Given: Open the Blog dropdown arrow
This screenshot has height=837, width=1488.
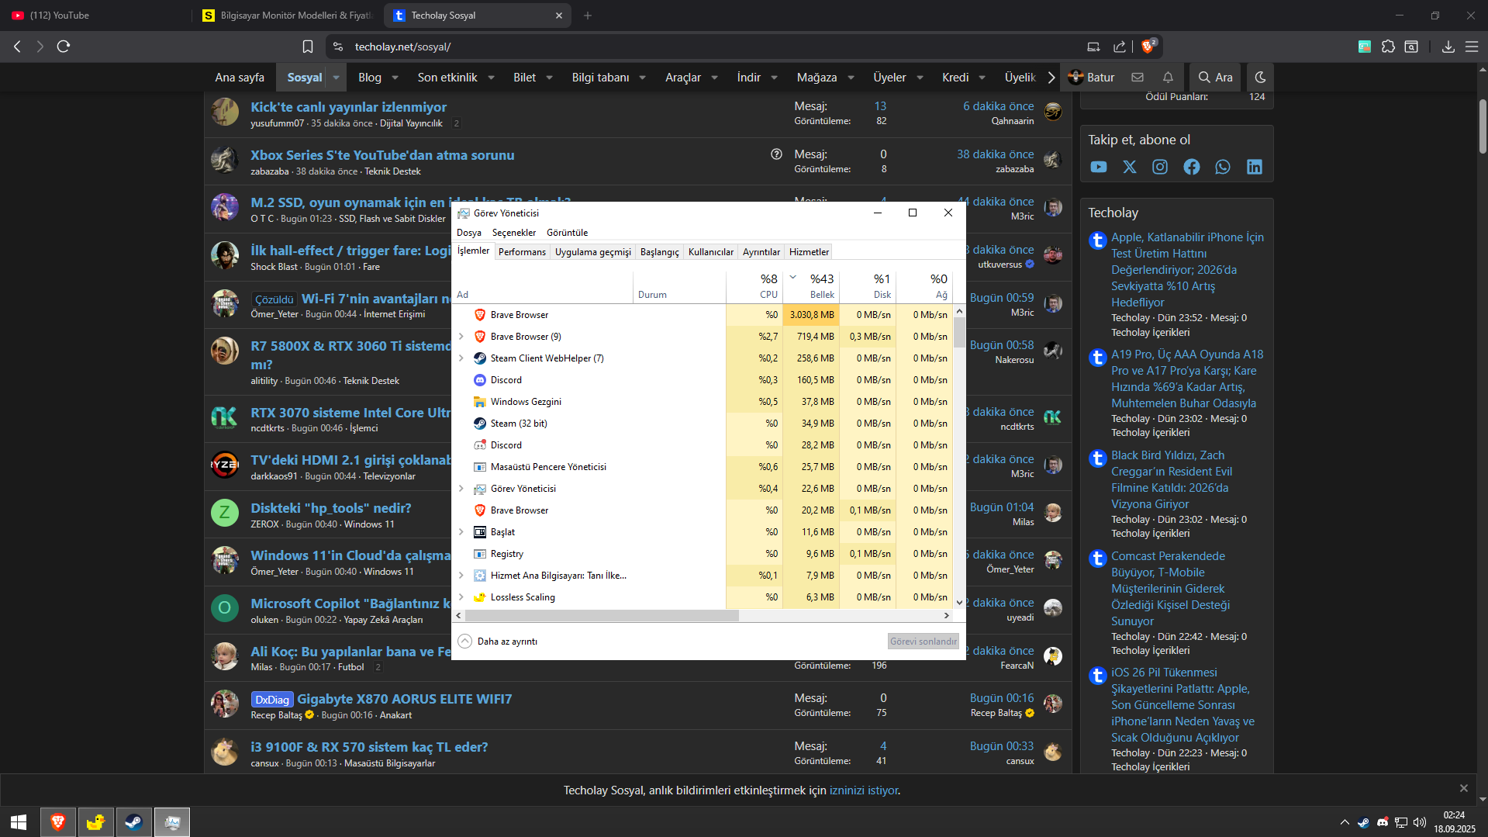Looking at the screenshot, I should [395, 78].
